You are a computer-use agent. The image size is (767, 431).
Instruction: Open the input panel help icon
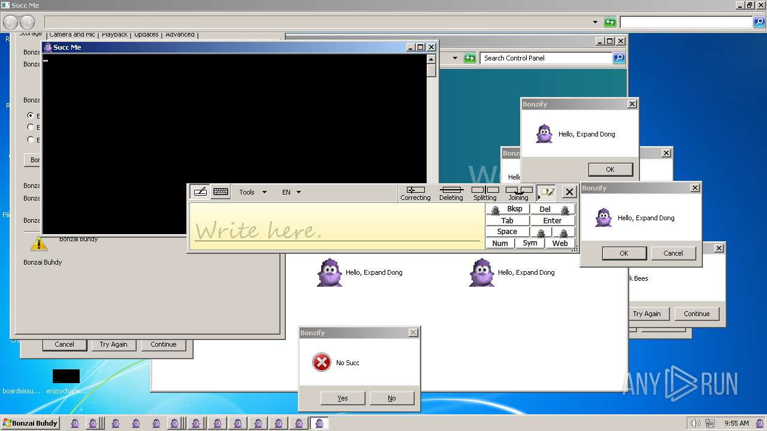546,192
